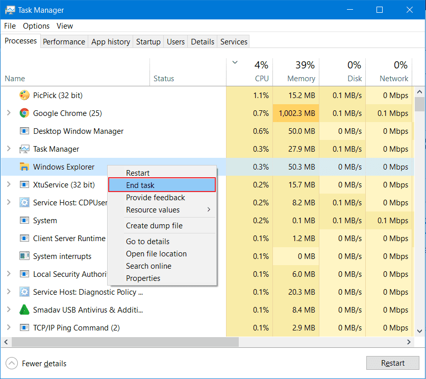Click the System interrupts icon
The image size is (426, 379).
[24, 256]
